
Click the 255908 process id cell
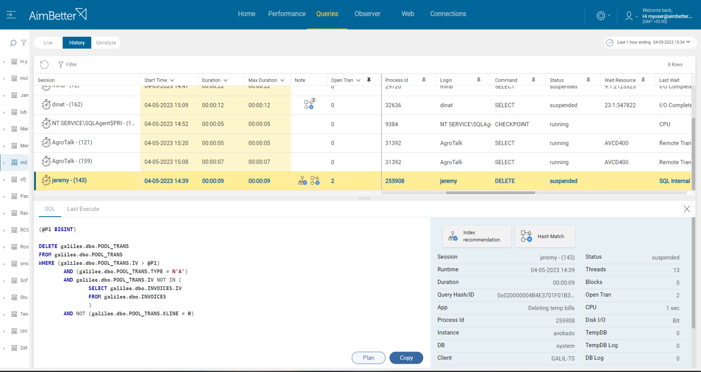click(395, 181)
